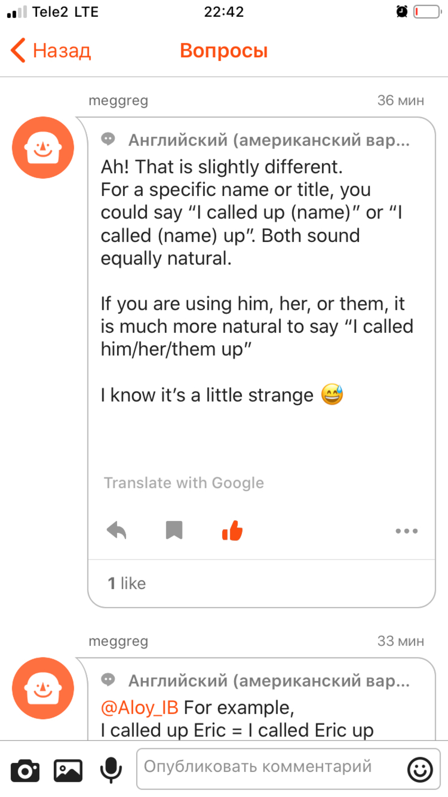
Task: View who liked via 1 like
Action: coord(127,584)
